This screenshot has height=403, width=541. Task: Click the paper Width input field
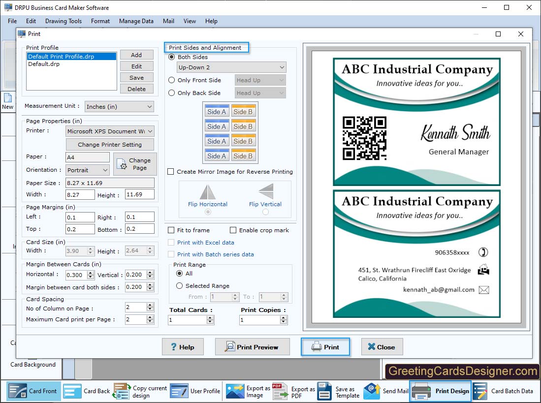(x=80, y=194)
